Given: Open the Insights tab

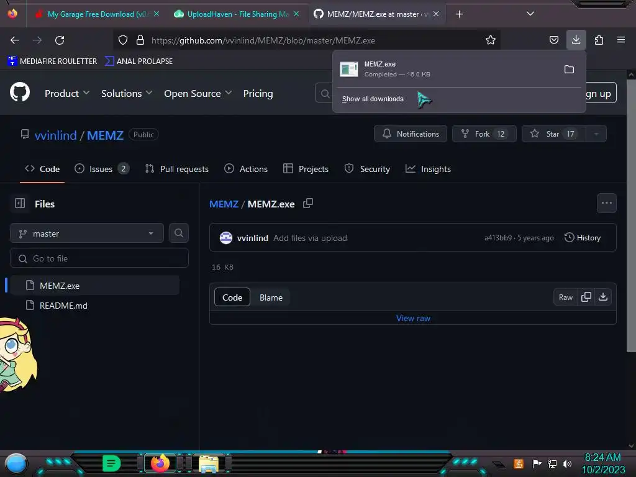Looking at the screenshot, I should point(428,169).
